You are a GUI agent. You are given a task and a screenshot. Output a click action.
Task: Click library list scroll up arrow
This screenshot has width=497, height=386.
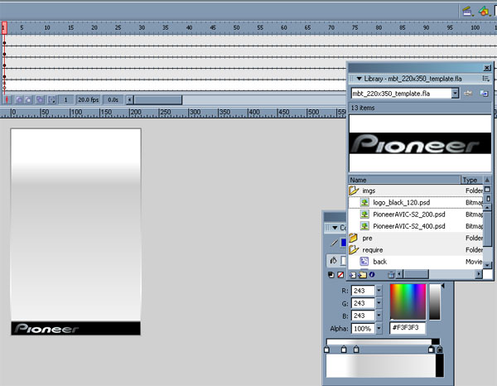pos(488,208)
